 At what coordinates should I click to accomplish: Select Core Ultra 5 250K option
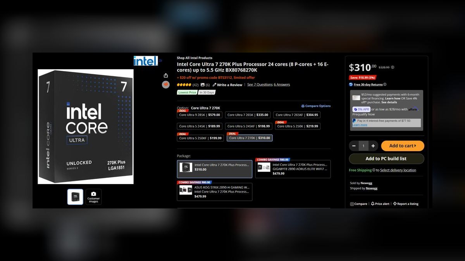coord(298,126)
